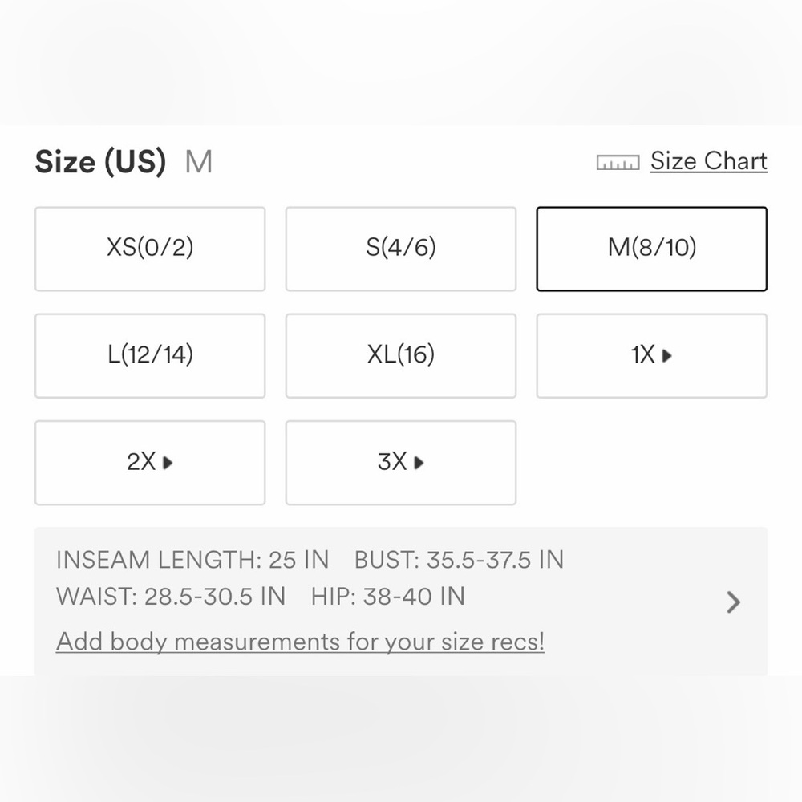Click the triangle arrow next to 2X
The height and width of the screenshot is (802, 802).
[x=168, y=463]
